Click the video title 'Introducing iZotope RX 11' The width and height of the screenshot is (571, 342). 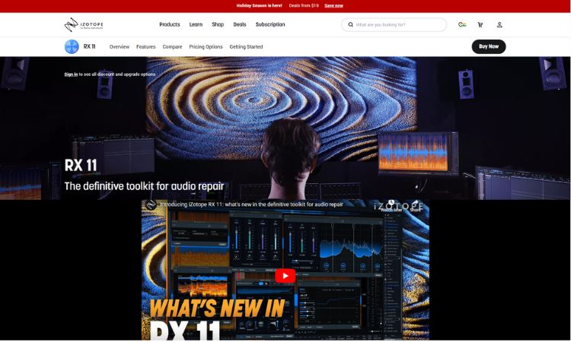tap(252, 204)
